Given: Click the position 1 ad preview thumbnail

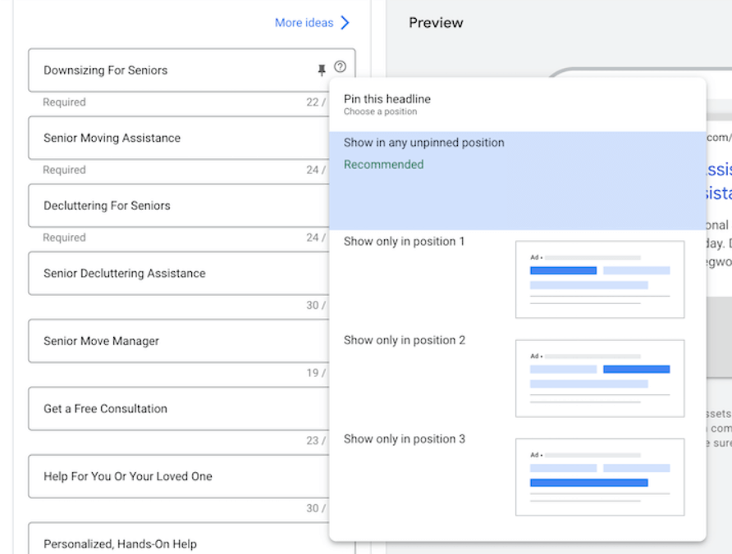Looking at the screenshot, I should (x=600, y=279).
